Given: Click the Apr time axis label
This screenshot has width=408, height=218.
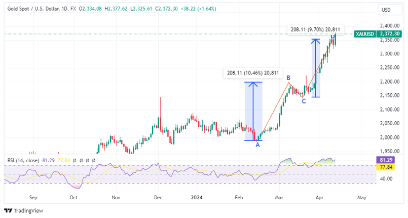Looking at the screenshot, I should (x=319, y=197).
